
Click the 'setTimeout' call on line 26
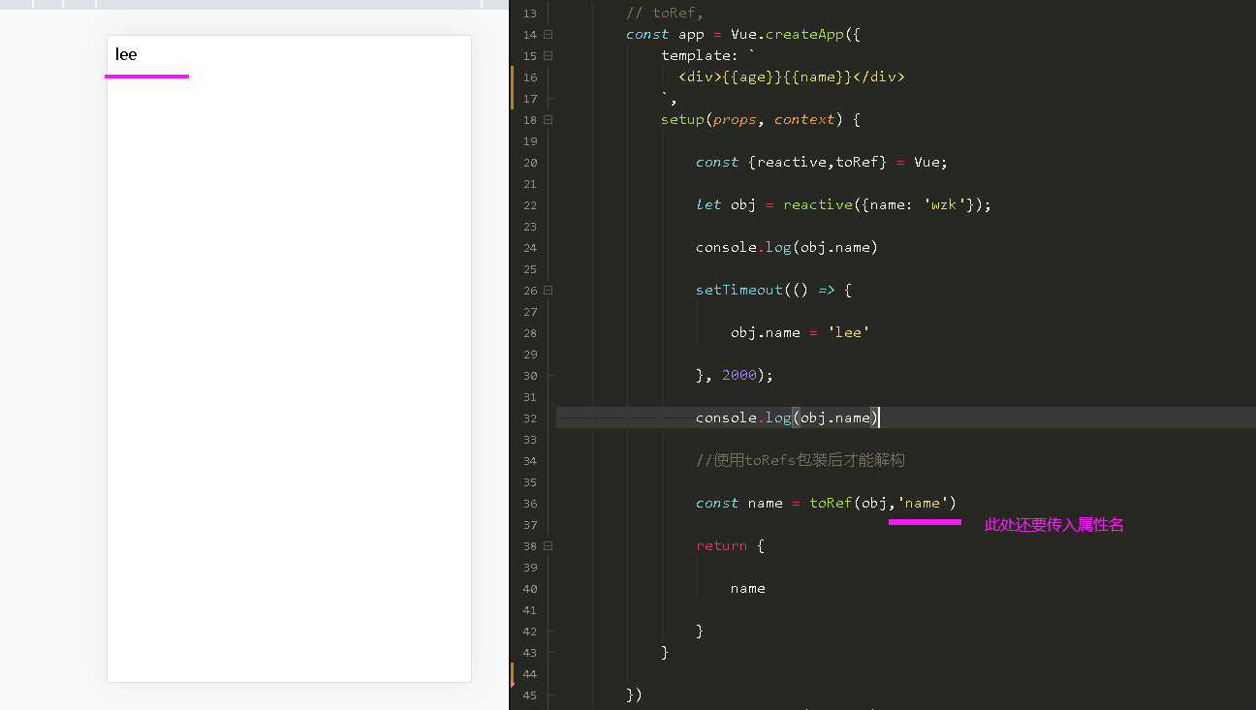[x=739, y=290]
